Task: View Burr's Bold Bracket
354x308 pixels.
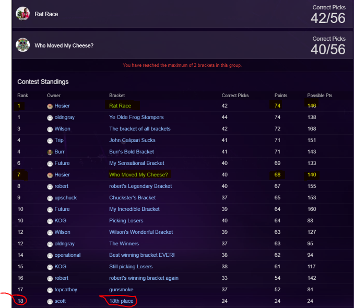Action: click(x=132, y=152)
